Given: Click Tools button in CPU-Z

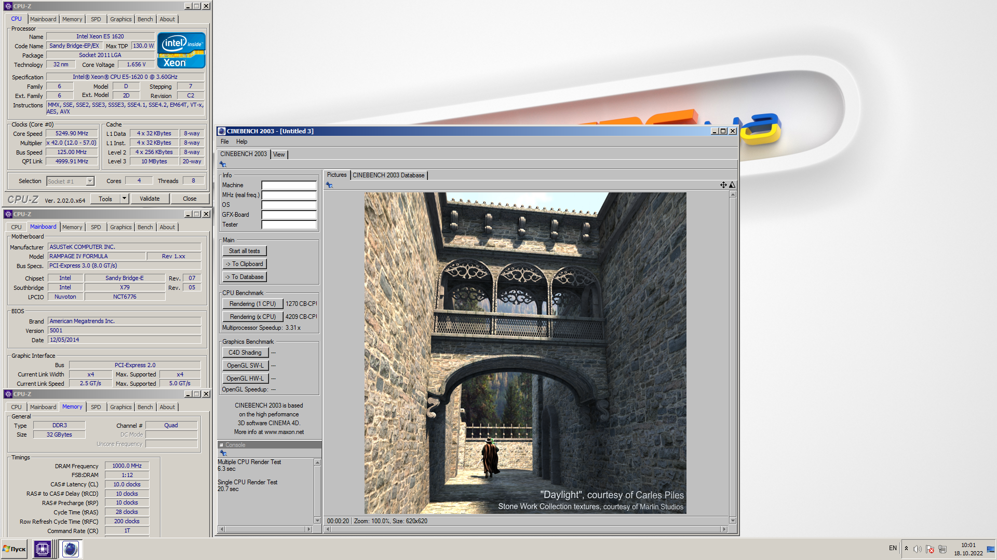Looking at the screenshot, I should pyautogui.click(x=105, y=199).
